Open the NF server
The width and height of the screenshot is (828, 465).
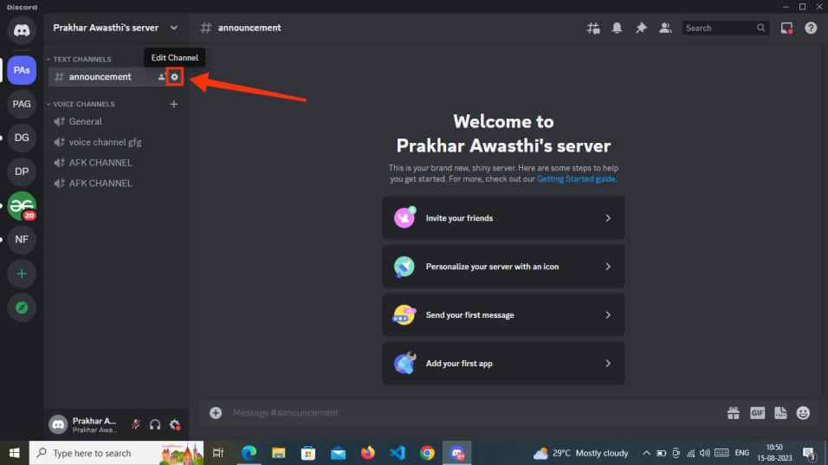22,240
